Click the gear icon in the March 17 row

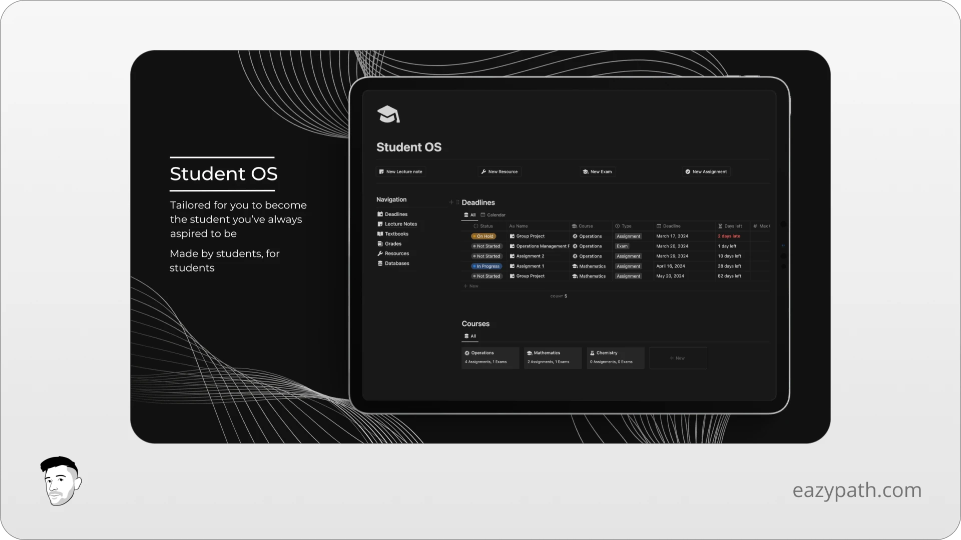pyautogui.click(x=575, y=236)
